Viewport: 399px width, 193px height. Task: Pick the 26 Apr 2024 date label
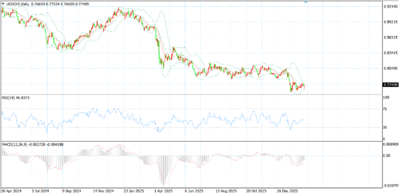(x=11, y=191)
